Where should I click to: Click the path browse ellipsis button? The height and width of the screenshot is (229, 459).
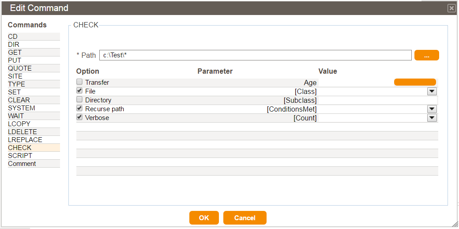pos(426,55)
